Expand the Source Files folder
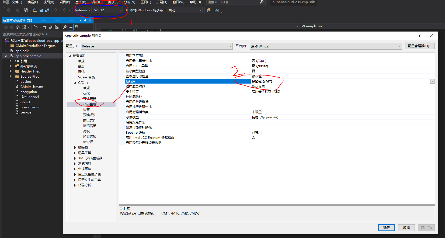 click(10, 77)
